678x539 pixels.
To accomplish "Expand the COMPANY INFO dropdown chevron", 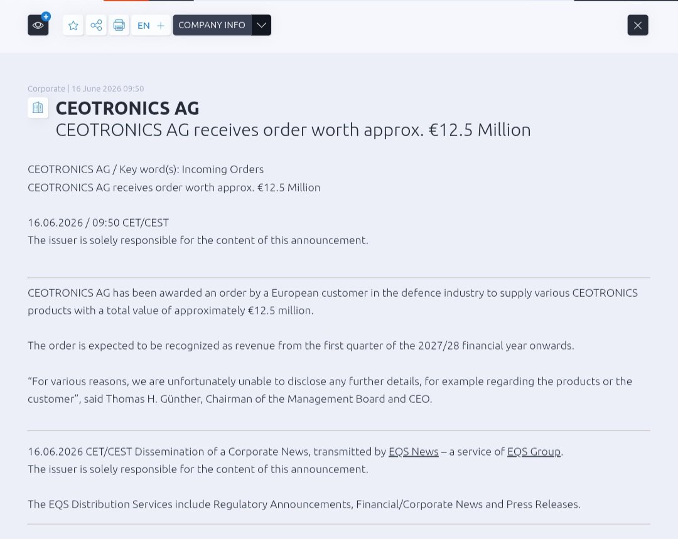I will point(261,25).
